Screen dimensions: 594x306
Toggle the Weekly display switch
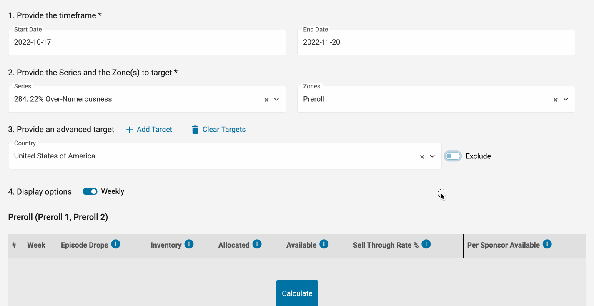[90, 191]
